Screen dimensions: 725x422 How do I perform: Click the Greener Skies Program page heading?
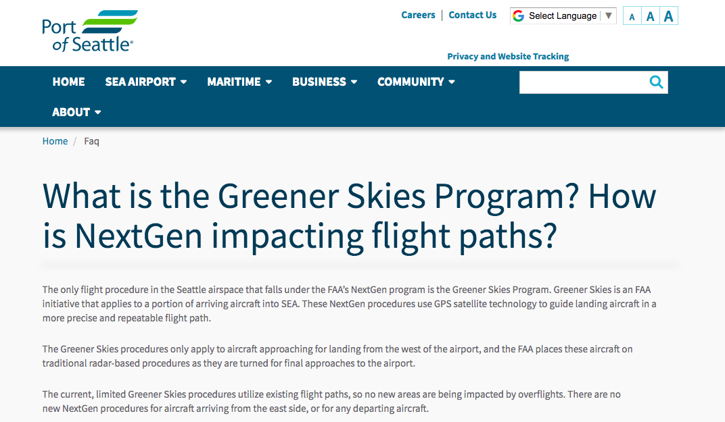349,215
